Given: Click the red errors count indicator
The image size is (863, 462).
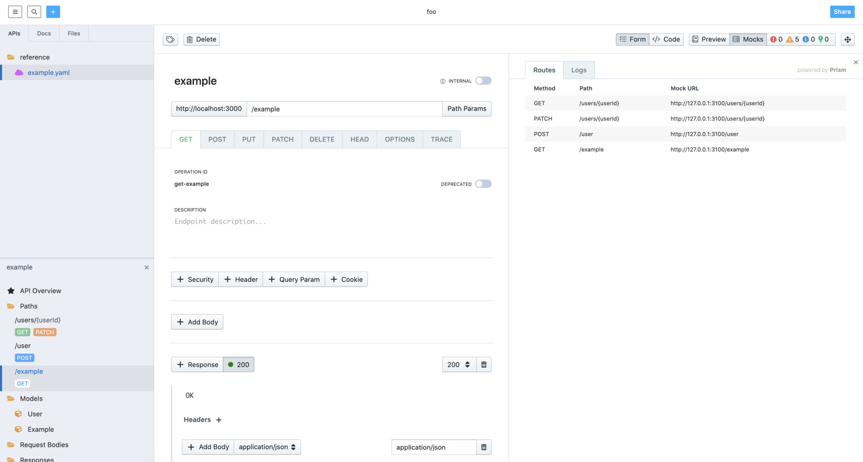Looking at the screenshot, I should tap(776, 39).
